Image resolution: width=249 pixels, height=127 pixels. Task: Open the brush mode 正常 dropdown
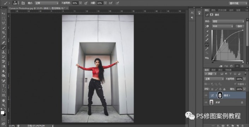[46, 3]
